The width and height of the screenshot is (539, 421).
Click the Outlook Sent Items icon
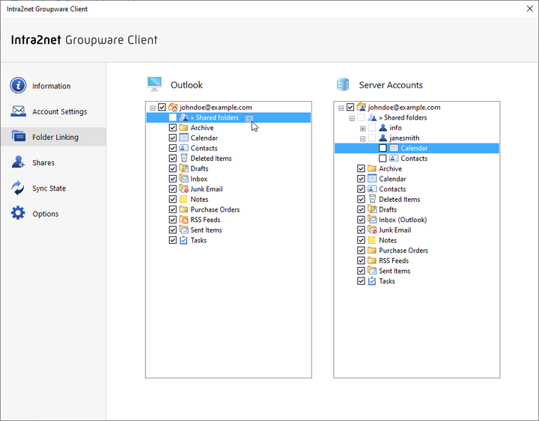[183, 230]
